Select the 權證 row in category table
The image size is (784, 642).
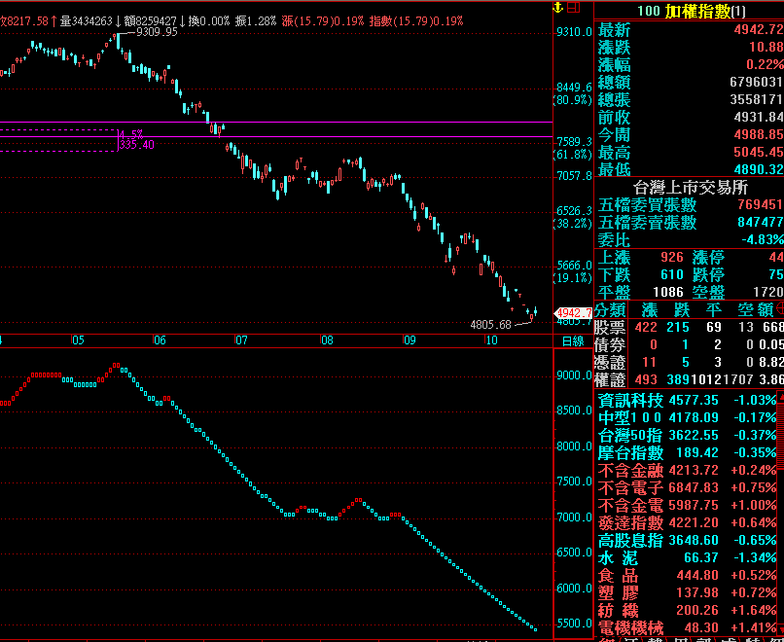[689, 379]
